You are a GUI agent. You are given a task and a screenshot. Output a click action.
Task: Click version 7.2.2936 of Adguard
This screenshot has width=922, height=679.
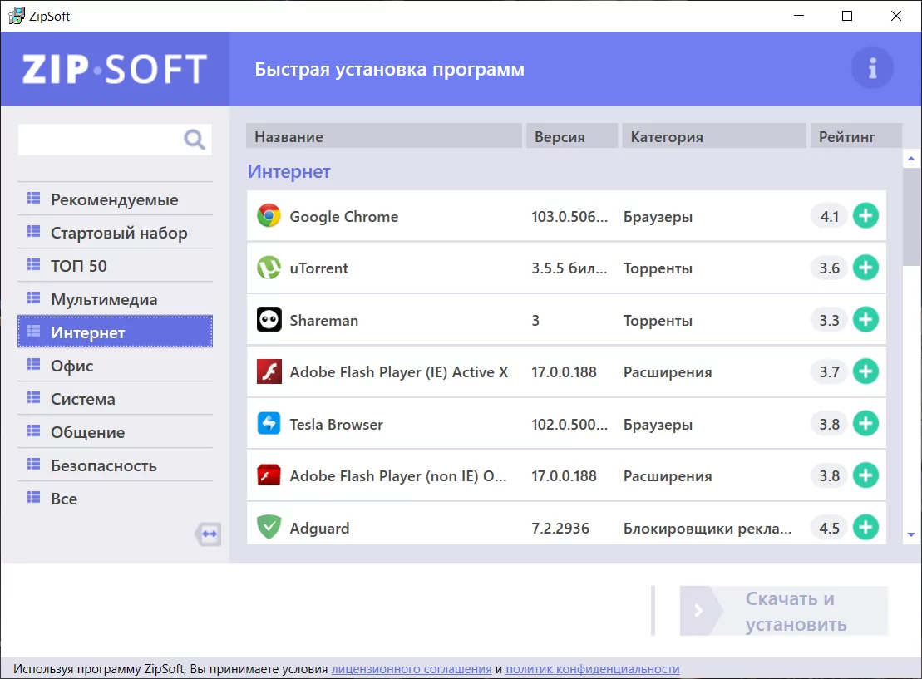pyautogui.click(x=560, y=528)
